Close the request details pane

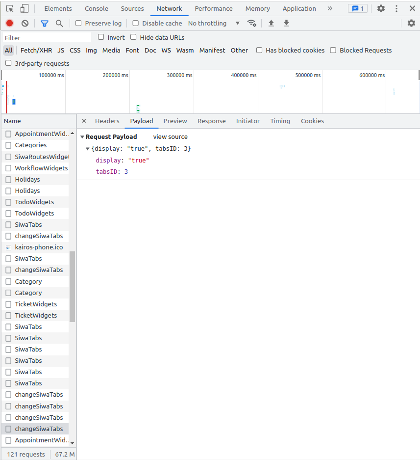click(x=84, y=121)
